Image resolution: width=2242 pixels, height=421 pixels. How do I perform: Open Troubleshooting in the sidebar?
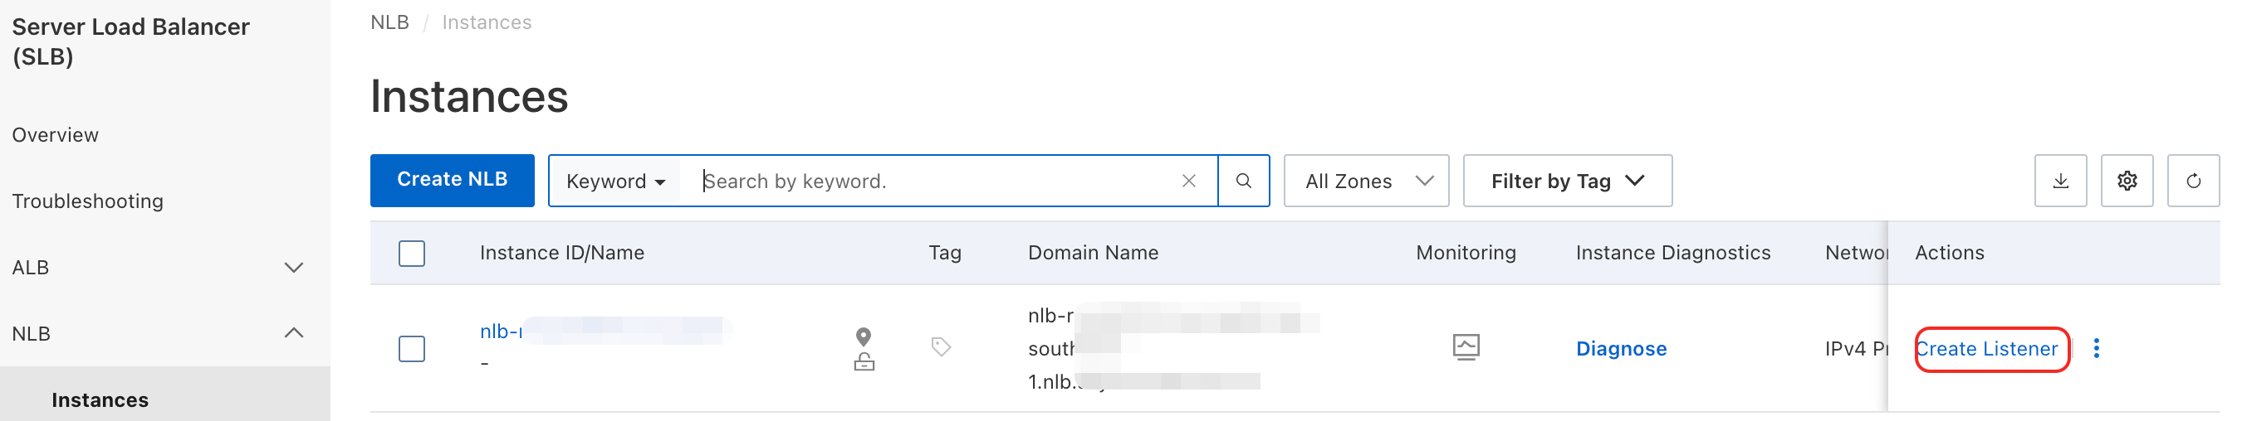click(x=88, y=201)
